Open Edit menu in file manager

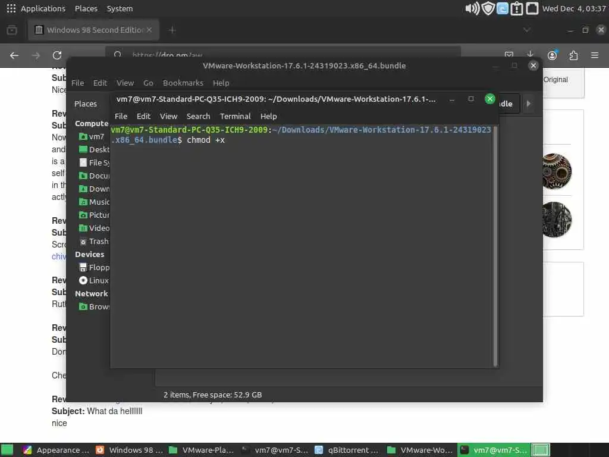100,83
